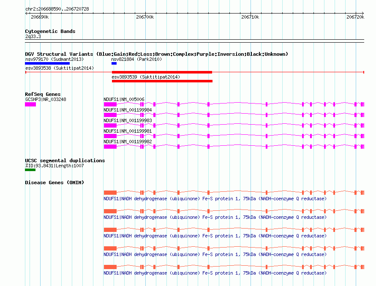Open the esv3893539 (Suktitipat2014) variant label
This screenshot has height=286, width=376.
(146, 77)
